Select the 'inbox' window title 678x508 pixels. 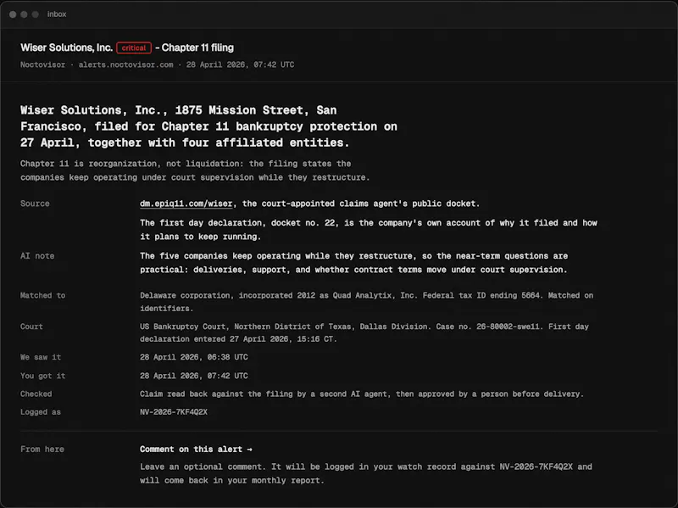tap(57, 14)
